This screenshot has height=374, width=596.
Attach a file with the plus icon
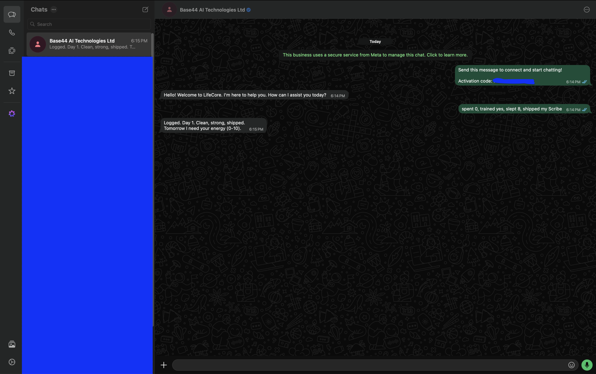[164, 365]
